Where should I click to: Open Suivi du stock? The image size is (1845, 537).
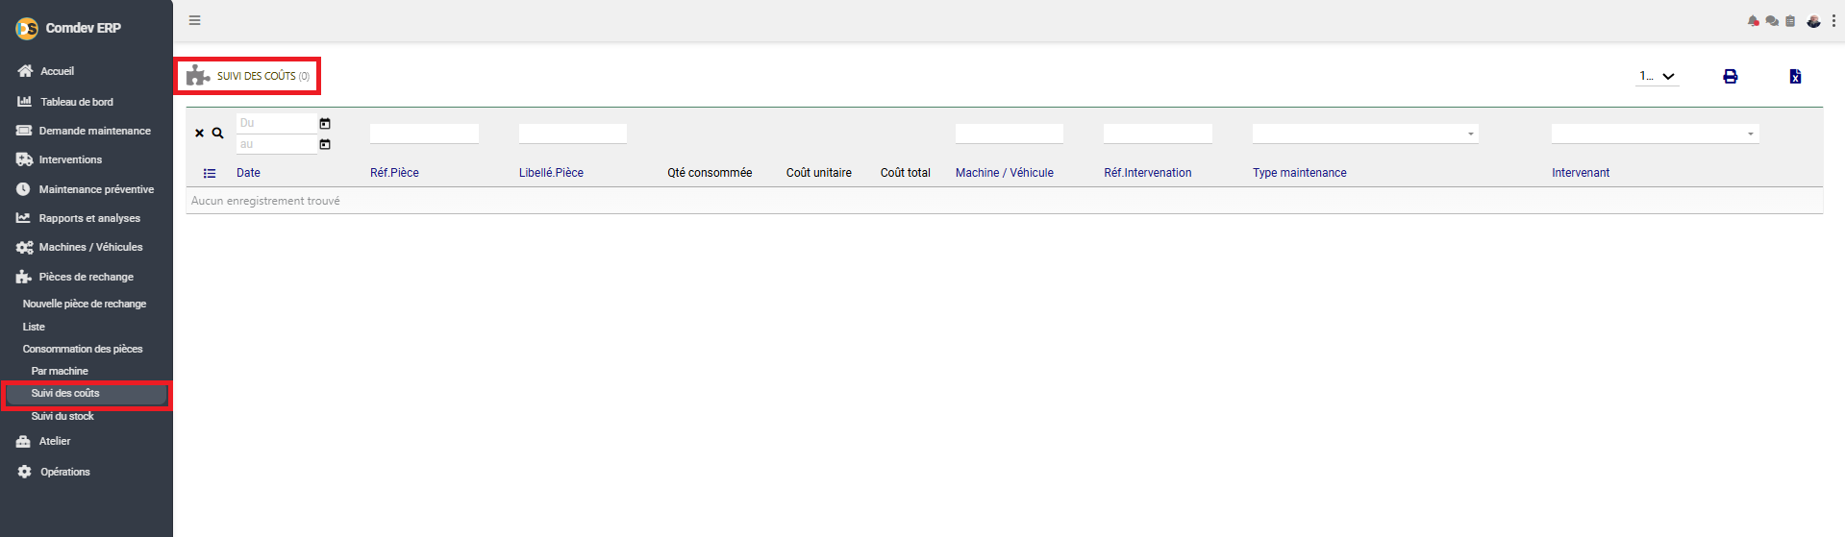pos(62,416)
